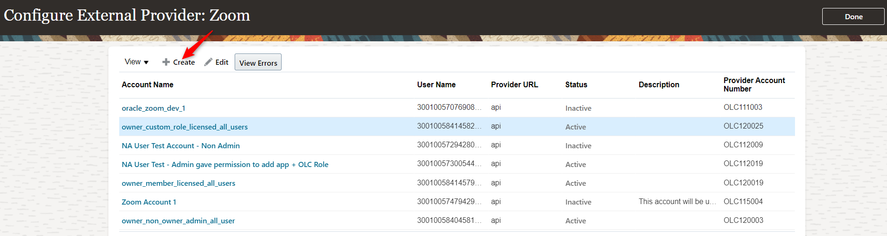The height and width of the screenshot is (236, 887).
Task: Open owner_non_owner_admin_all_user account link
Action: 178,221
